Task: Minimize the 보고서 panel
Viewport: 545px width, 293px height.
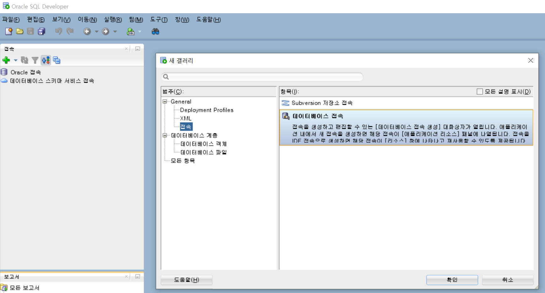Action: tap(138, 276)
